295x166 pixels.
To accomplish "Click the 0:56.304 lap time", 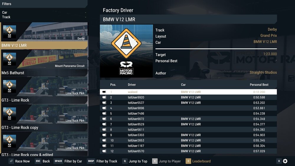I will (x=259, y=146).
